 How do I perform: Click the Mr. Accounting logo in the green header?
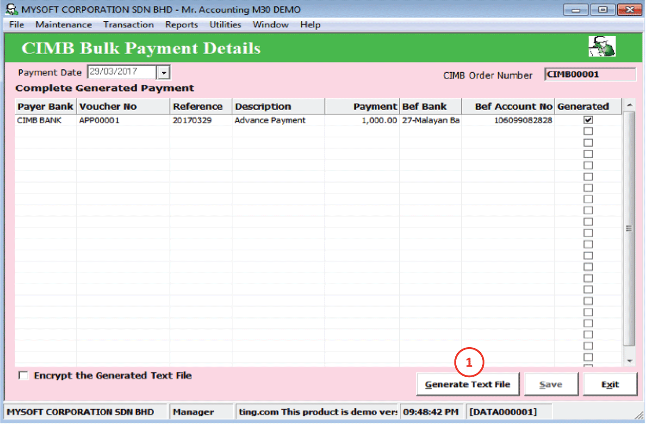pos(602,46)
